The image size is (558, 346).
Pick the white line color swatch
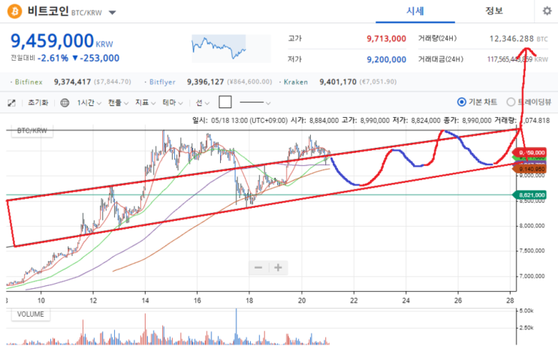225,102
